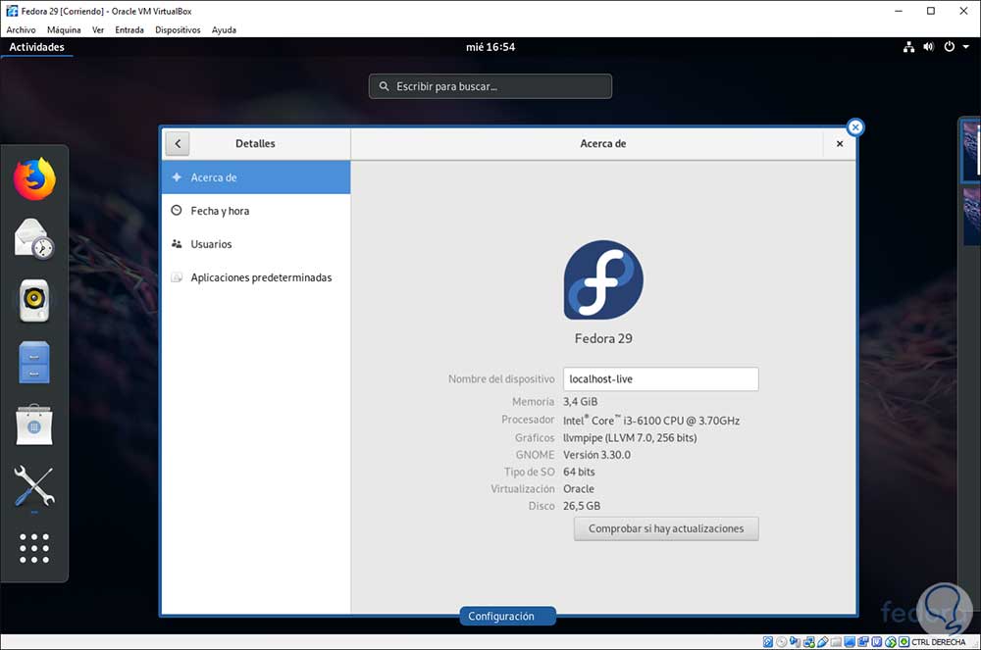Show all applications via the grid icon

[34, 548]
